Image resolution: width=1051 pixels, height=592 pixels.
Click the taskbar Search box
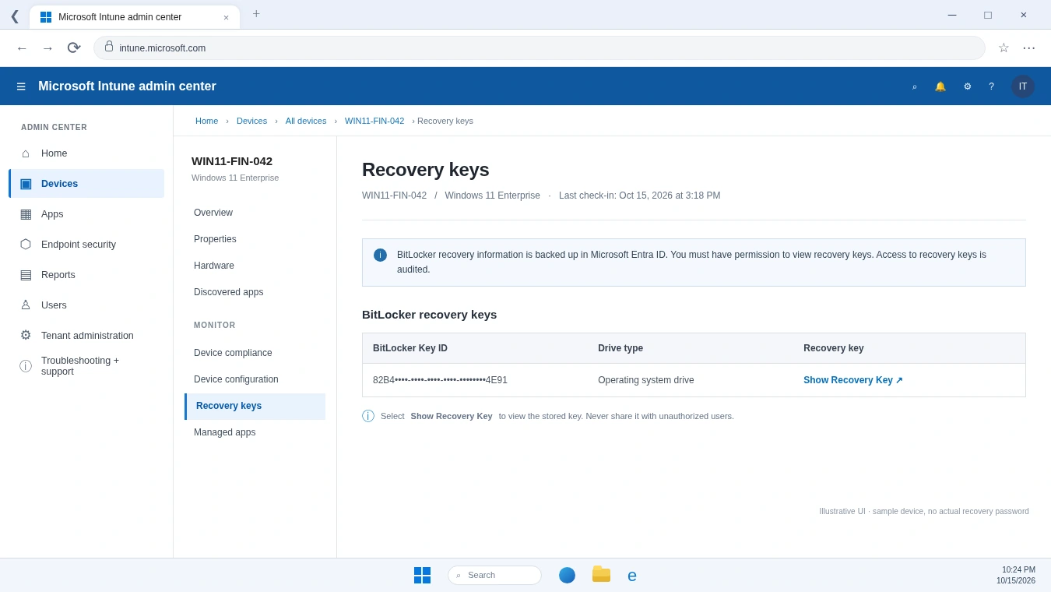pyautogui.click(x=494, y=576)
